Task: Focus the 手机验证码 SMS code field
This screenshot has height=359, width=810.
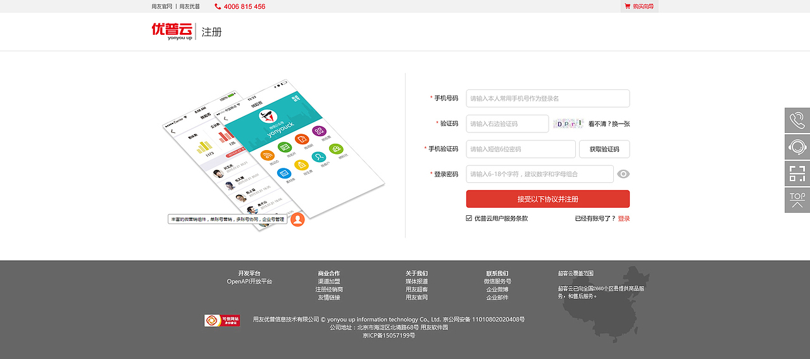Action: (521, 149)
